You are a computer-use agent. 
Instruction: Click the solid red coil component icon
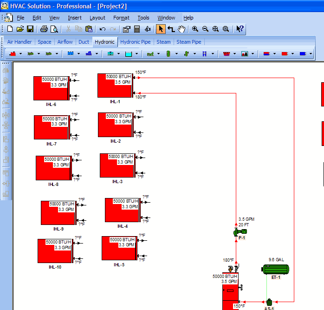click(285, 54)
